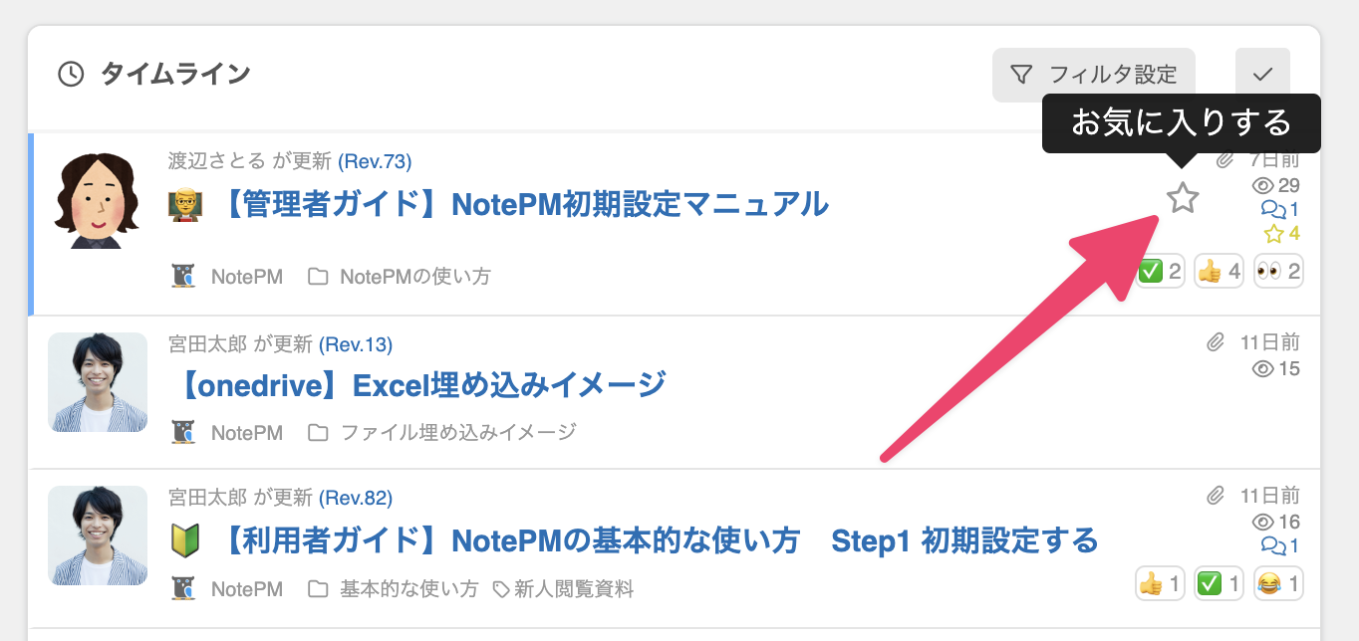The image size is (1359, 641).
Task: Click the checkmark mark-all-read button
Action: pos(1262,75)
